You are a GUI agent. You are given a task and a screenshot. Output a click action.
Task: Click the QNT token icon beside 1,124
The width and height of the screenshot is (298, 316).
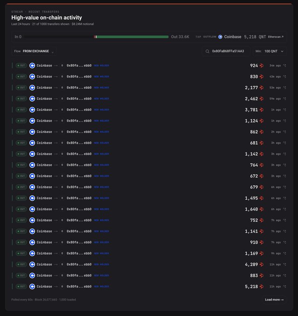[261, 121]
